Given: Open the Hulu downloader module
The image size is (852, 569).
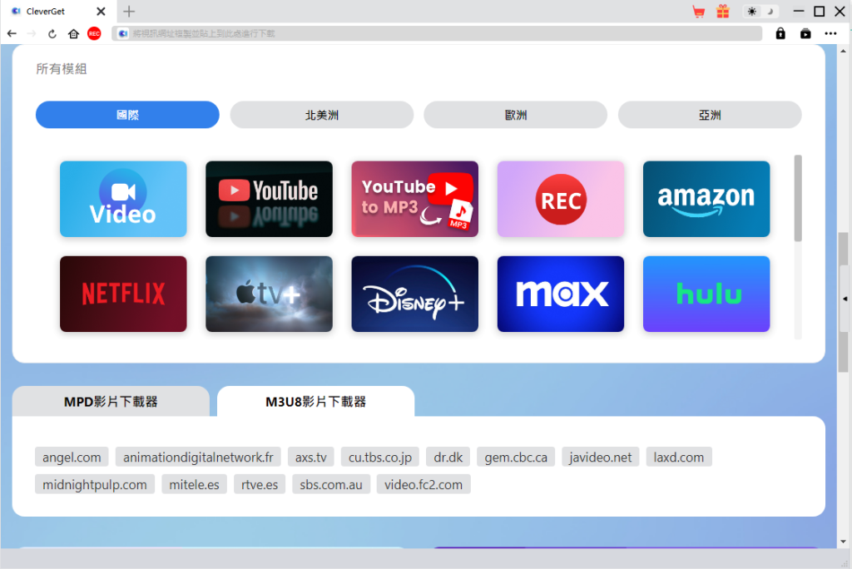Looking at the screenshot, I should pos(706,294).
